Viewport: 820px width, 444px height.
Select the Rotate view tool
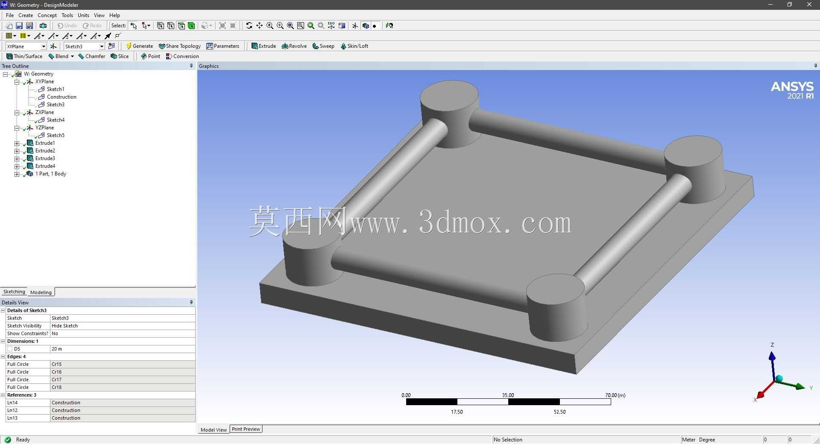pos(249,26)
